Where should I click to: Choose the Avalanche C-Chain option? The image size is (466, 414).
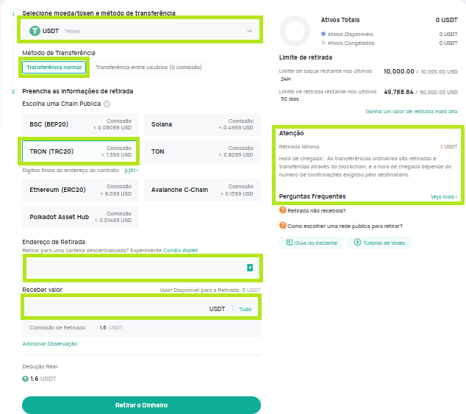[x=202, y=190]
